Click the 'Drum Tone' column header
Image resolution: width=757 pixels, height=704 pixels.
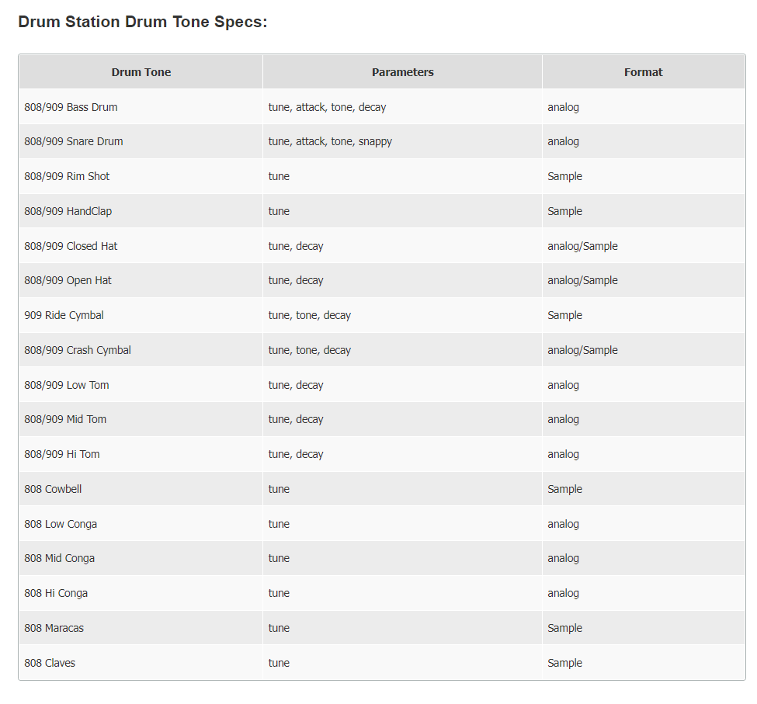141,72
